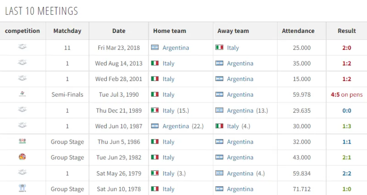367x195 pixels.
Task: Click the Italy flag in the Mar 23, 2018 row
Action: (219, 48)
